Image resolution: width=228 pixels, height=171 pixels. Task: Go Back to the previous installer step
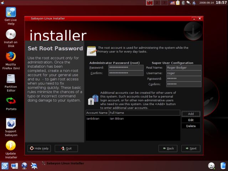pyautogui.click(x=168, y=149)
